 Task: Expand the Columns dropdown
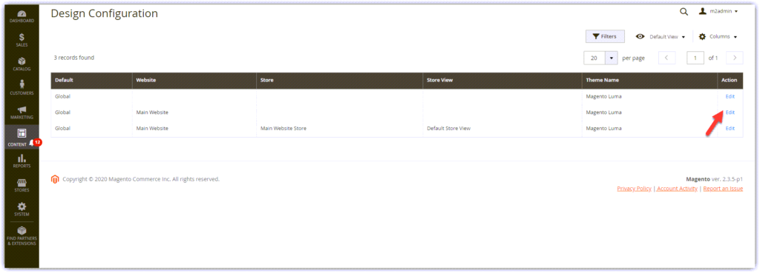[x=718, y=37]
